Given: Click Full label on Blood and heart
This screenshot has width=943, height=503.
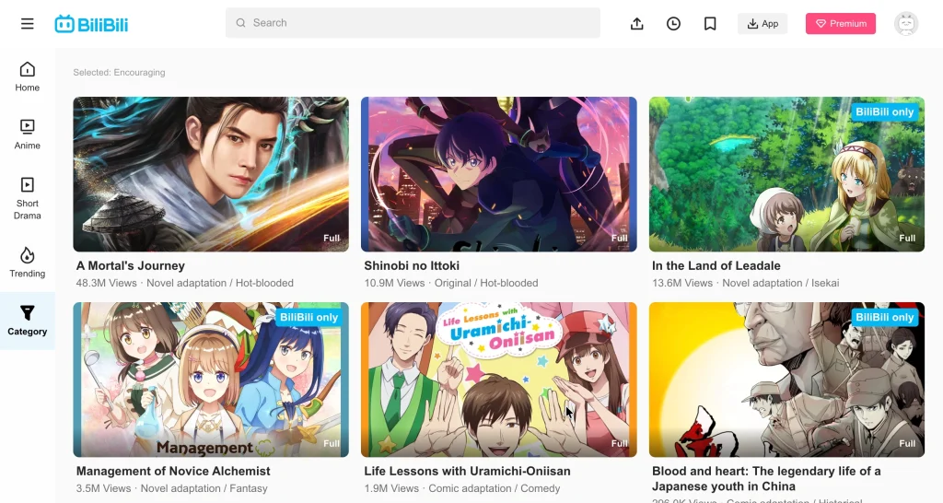Looking at the screenshot, I should pyautogui.click(x=907, y=443).
